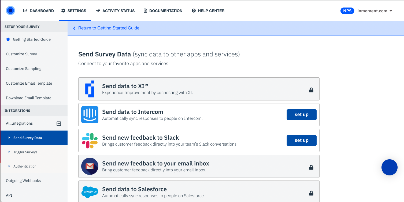The width and height of the screenshot is (404, 202).
Task: Click the Send data to XI™ title
Action: click(x=125, y=86)
